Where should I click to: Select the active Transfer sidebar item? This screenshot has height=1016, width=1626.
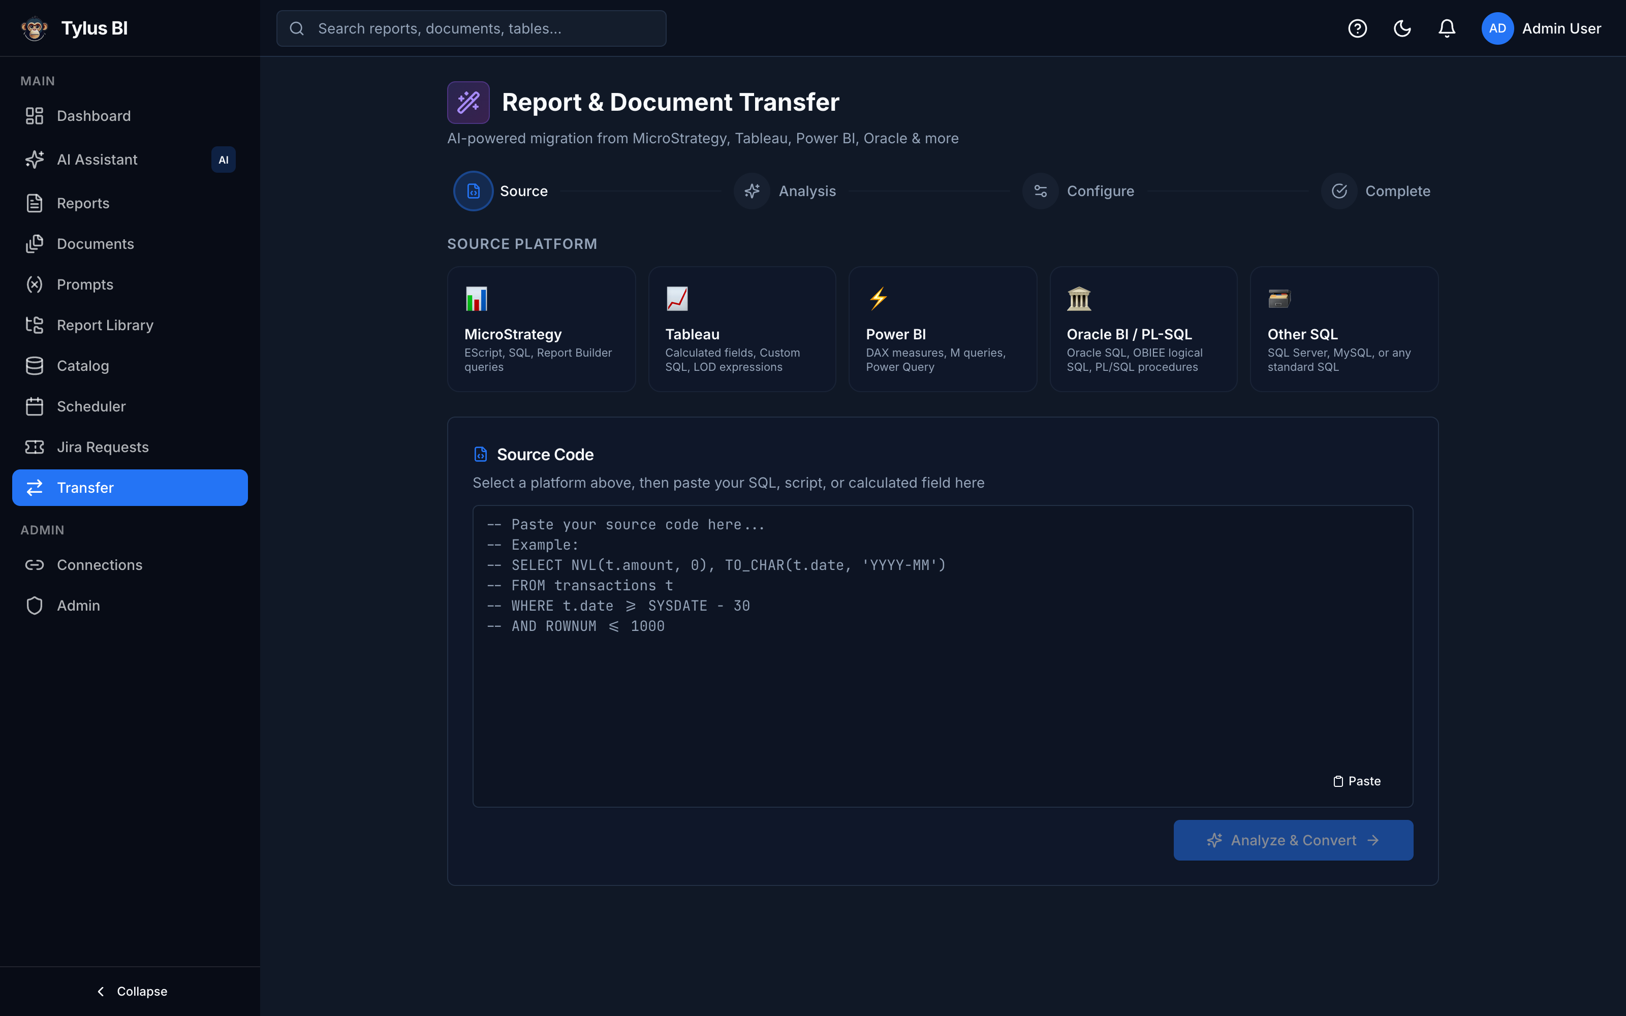click(130, 488)
